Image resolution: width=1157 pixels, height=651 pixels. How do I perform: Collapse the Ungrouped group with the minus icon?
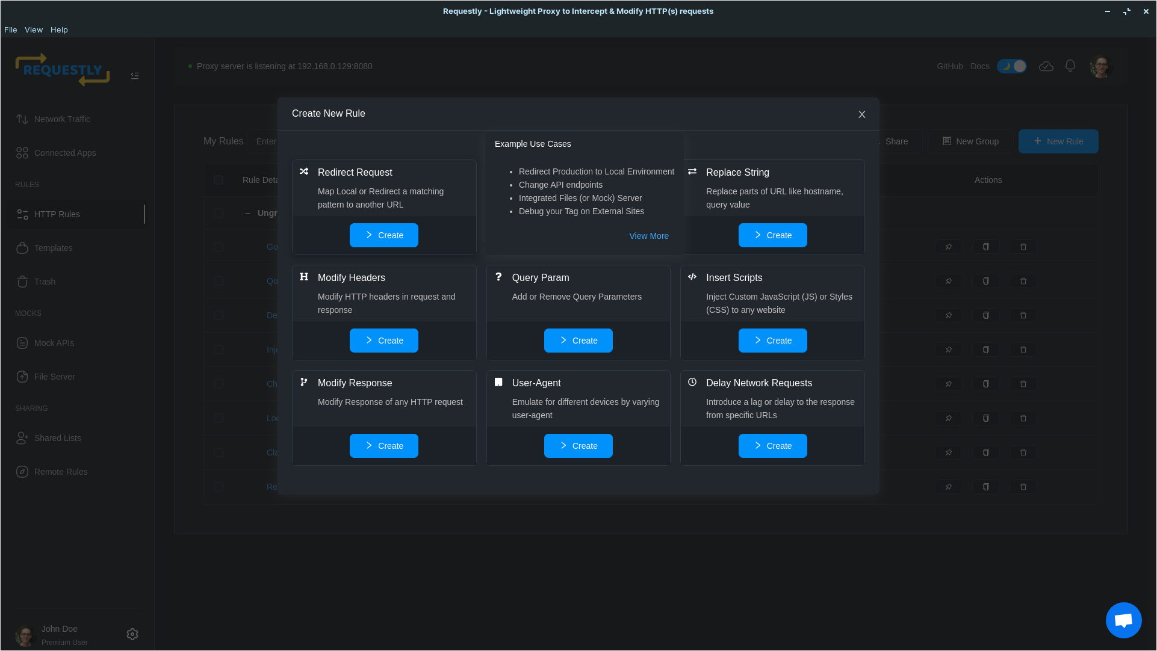[x=247, y=213]
